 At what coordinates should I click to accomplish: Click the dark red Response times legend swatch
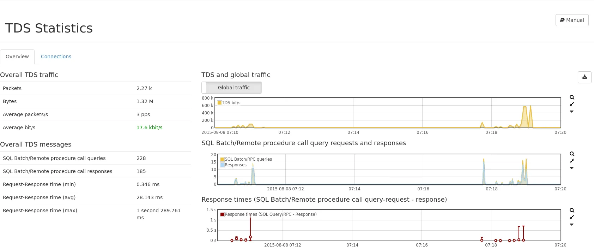click(x=222, y=214)
